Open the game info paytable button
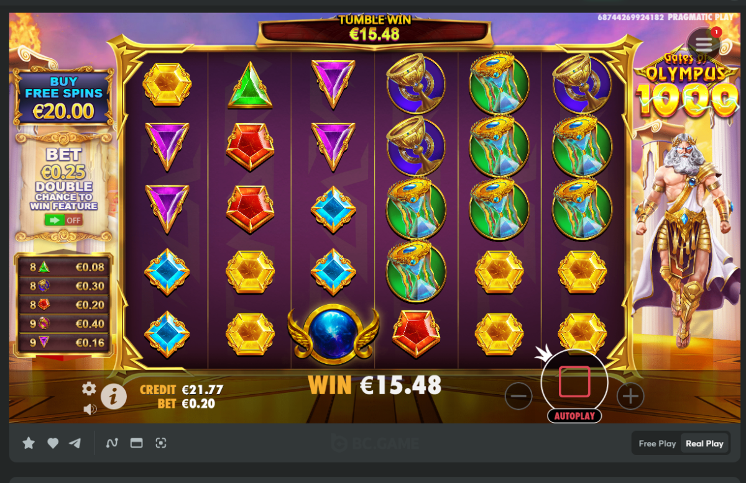 (113, 396)
